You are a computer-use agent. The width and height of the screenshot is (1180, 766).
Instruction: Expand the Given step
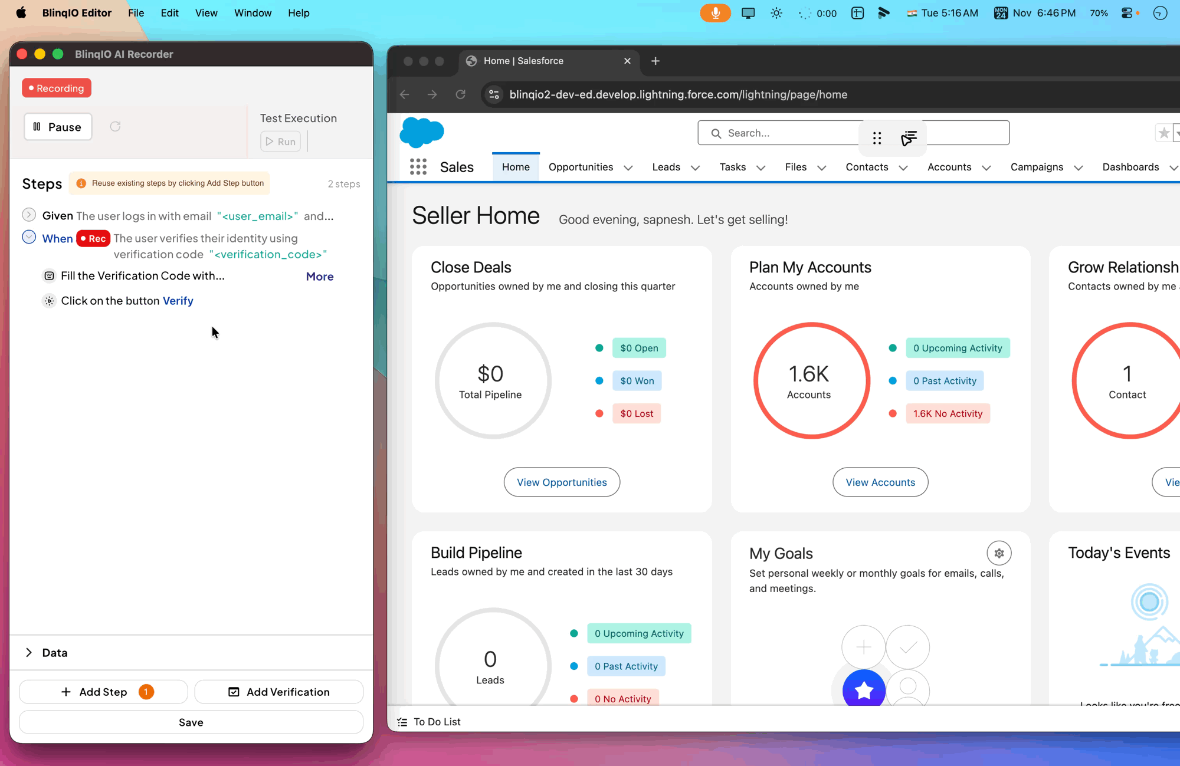coord(29,215)
